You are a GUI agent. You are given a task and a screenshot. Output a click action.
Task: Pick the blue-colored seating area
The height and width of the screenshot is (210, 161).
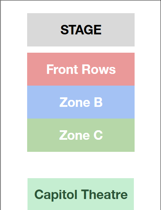point(81,102)
